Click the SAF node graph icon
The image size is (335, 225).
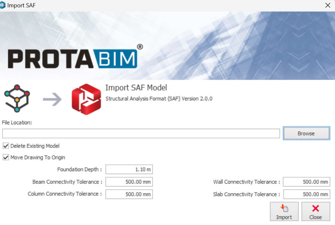pyautogui.click(x=17, y=98)
